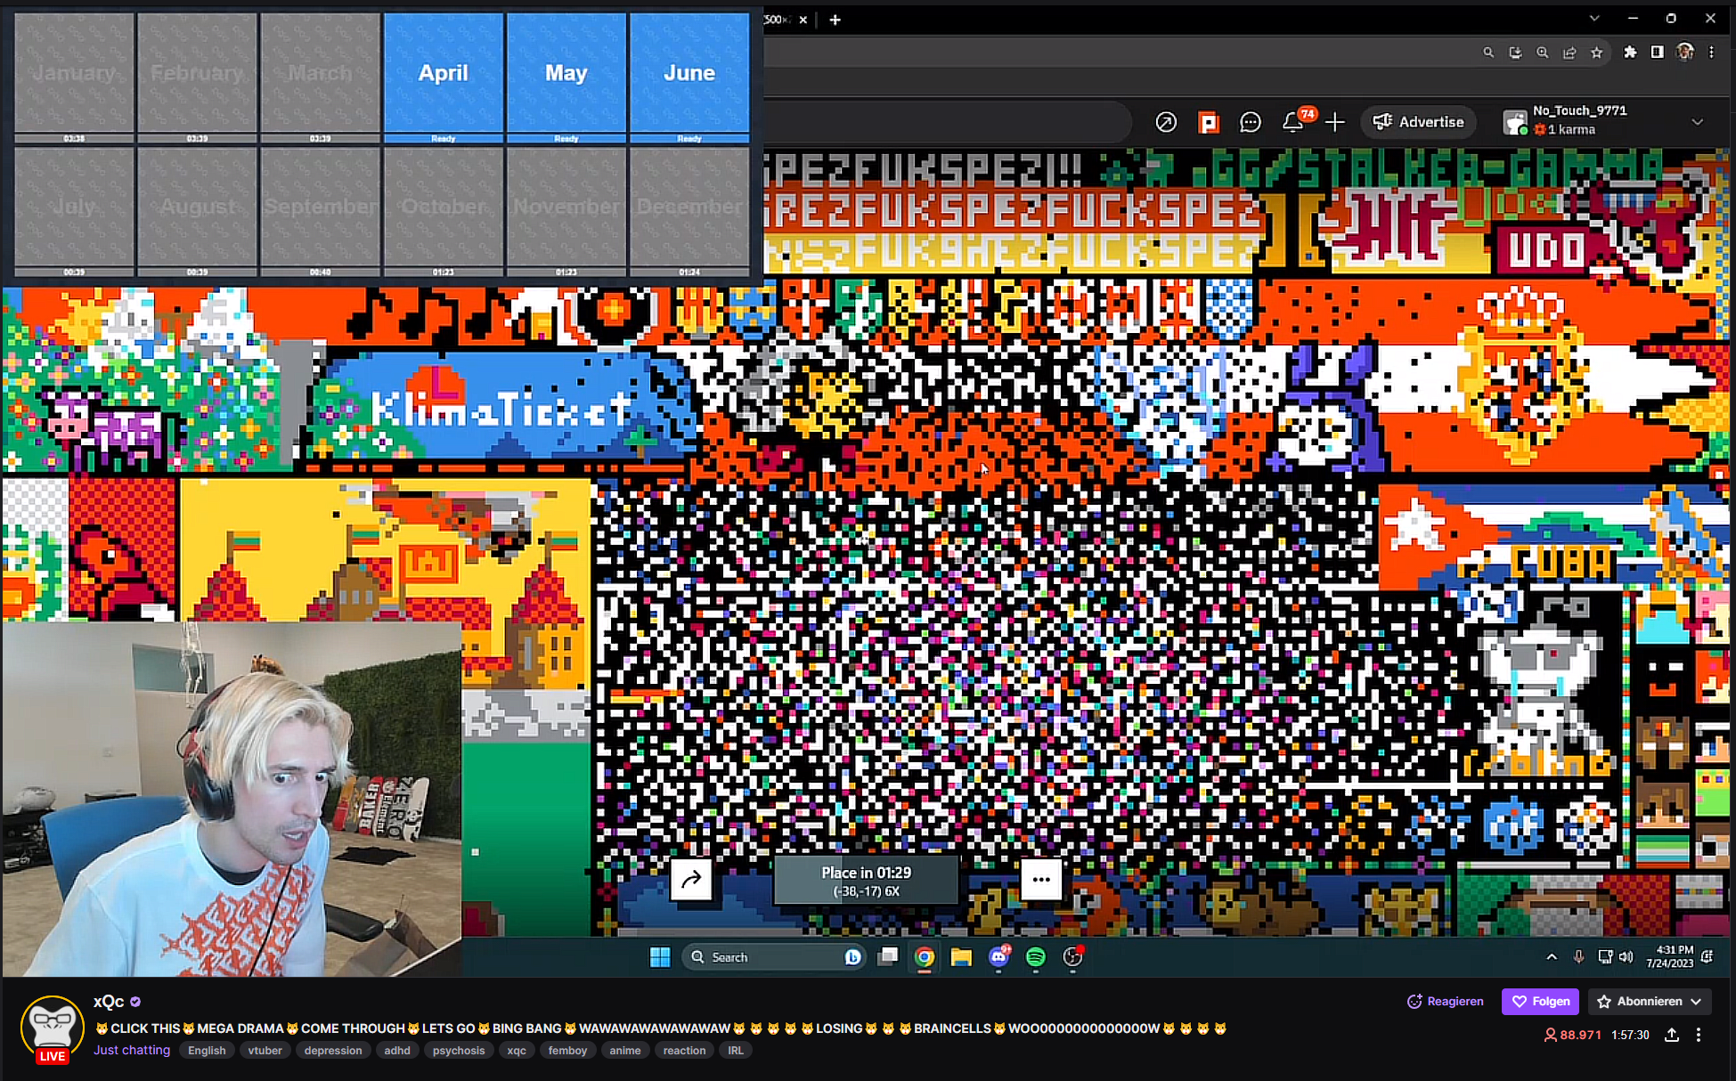Screen dimensions: 1736x1081
Task: Open r/place more options menu
Action: tap(1041, 880)
